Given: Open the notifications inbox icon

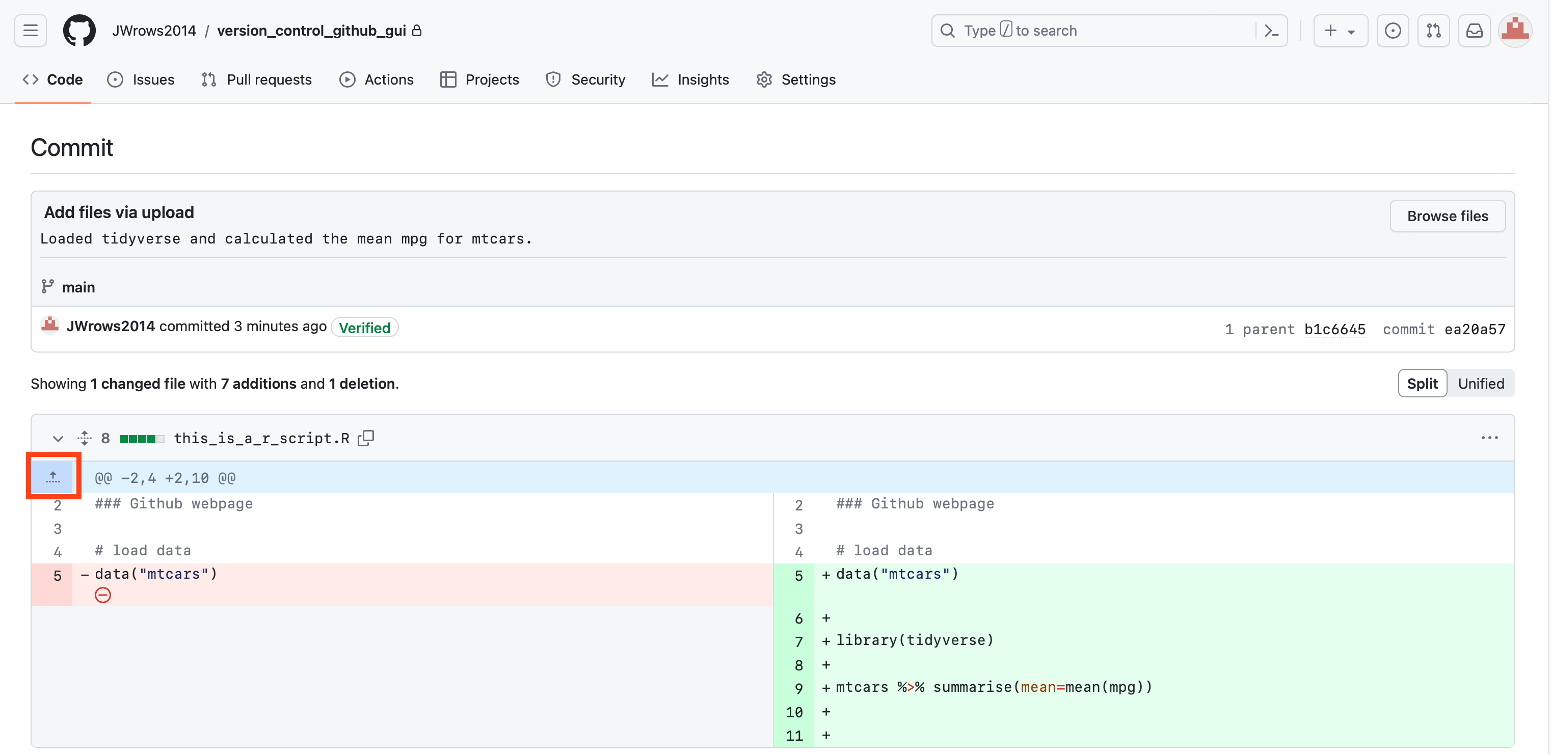Looking at the screenshot, I should pos(1474,31).
